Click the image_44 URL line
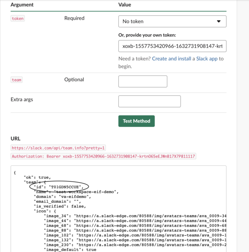Viewport: 249px width, 252px height. click(x=135, y=221)
